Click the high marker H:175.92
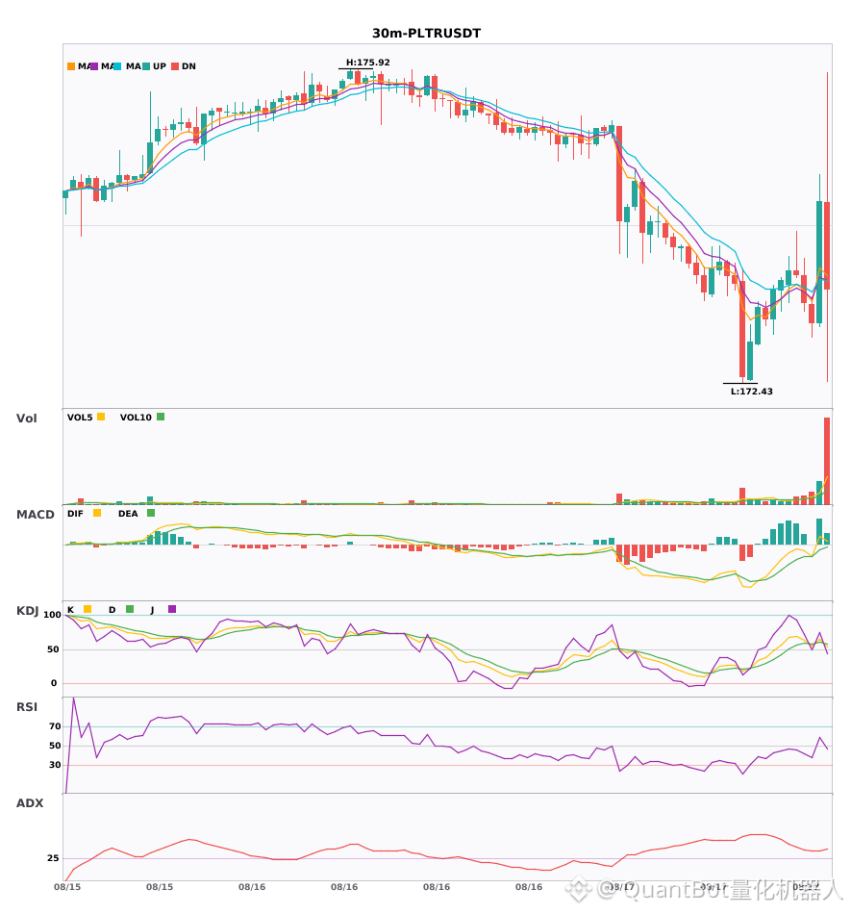Viewport: 851px width, 914px height. (x=368, y=63)
